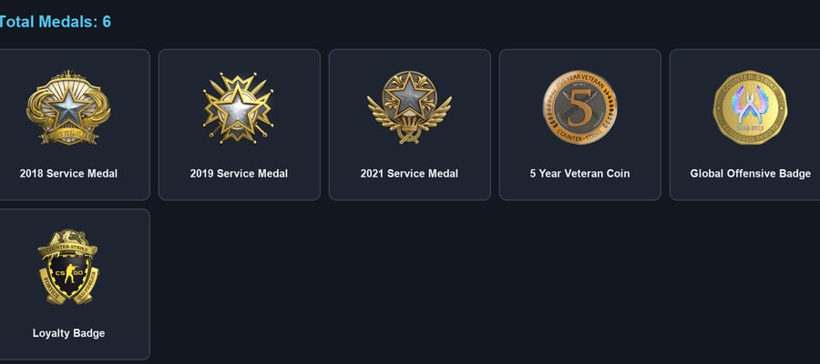Image resolution: width=820 pixels, height=364 pixels.
Task: Click the "2019 Service Medal" text
Action: (239, 174)
